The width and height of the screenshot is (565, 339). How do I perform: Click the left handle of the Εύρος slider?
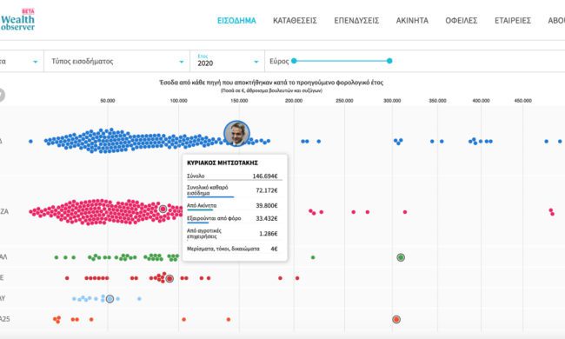click(294, 61)
